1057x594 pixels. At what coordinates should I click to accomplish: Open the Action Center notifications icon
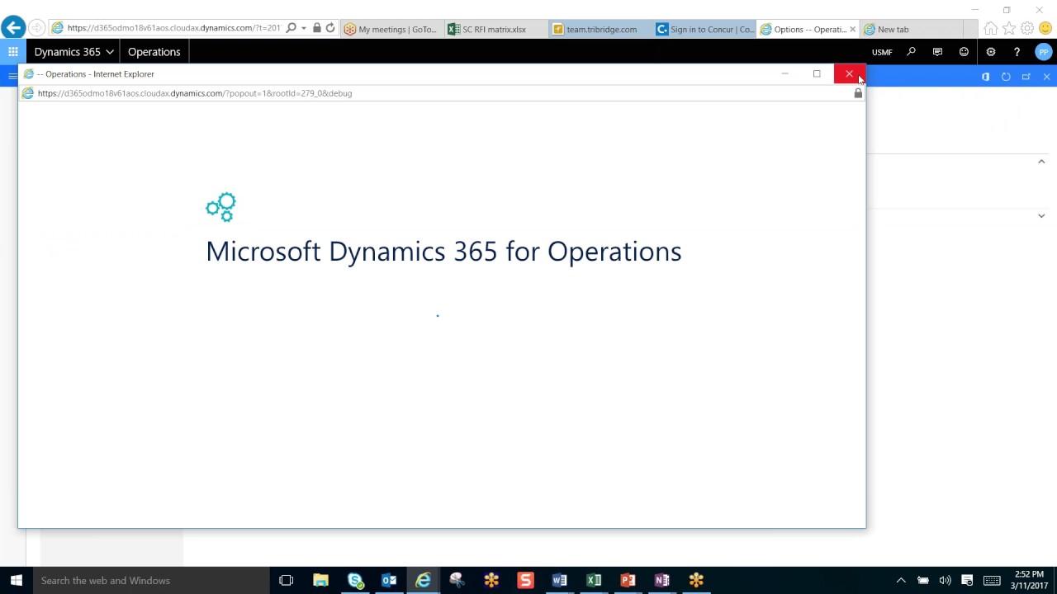[x=967, y=581]
